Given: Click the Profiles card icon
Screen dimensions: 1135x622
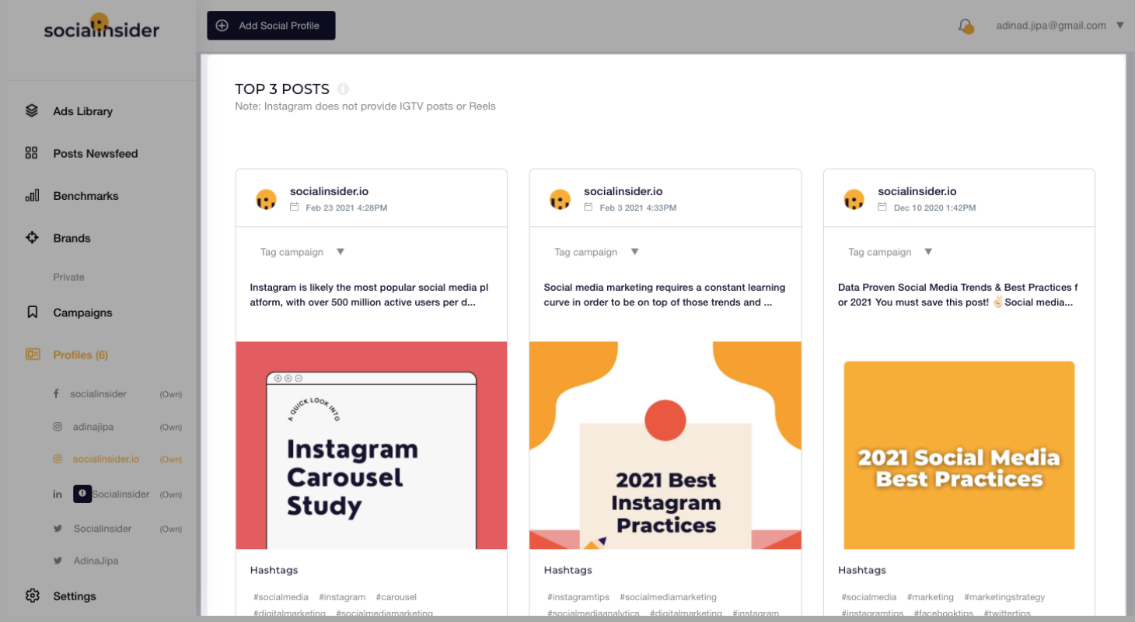Looking at the screenshot, I should 32,355.
